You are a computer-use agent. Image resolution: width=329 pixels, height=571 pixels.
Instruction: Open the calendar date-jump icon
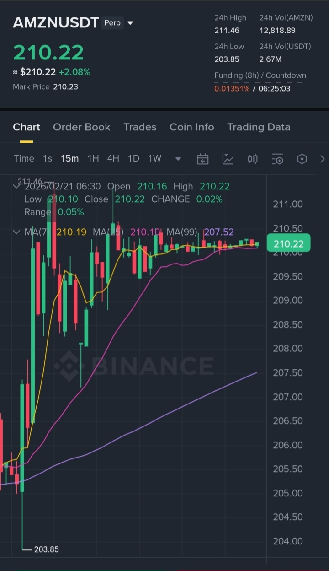pyautogui.click(x=203, y=159)
